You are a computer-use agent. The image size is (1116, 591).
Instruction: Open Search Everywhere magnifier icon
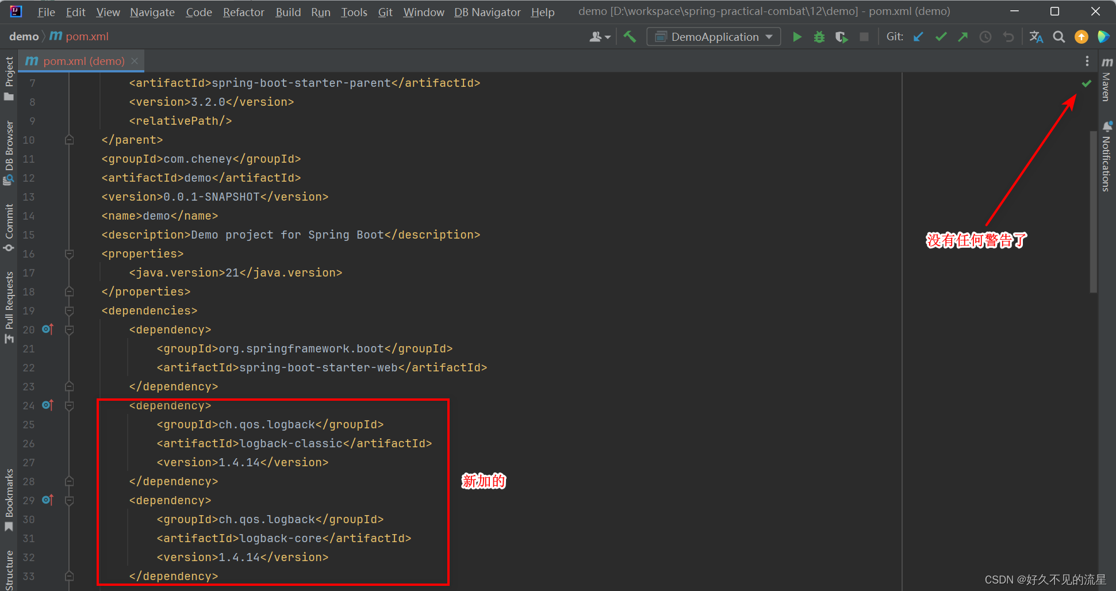tap(1059, 37)
